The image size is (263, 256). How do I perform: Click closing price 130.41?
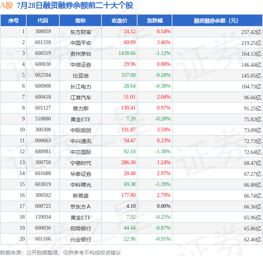128,108
